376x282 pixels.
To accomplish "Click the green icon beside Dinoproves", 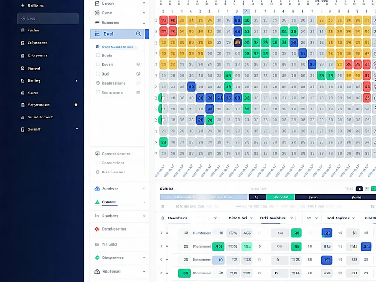I will pos(97,258).
